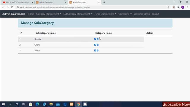Go back using the browser back arrow
This screenshot has height=107, width=190.
click(x=3, y=7)
